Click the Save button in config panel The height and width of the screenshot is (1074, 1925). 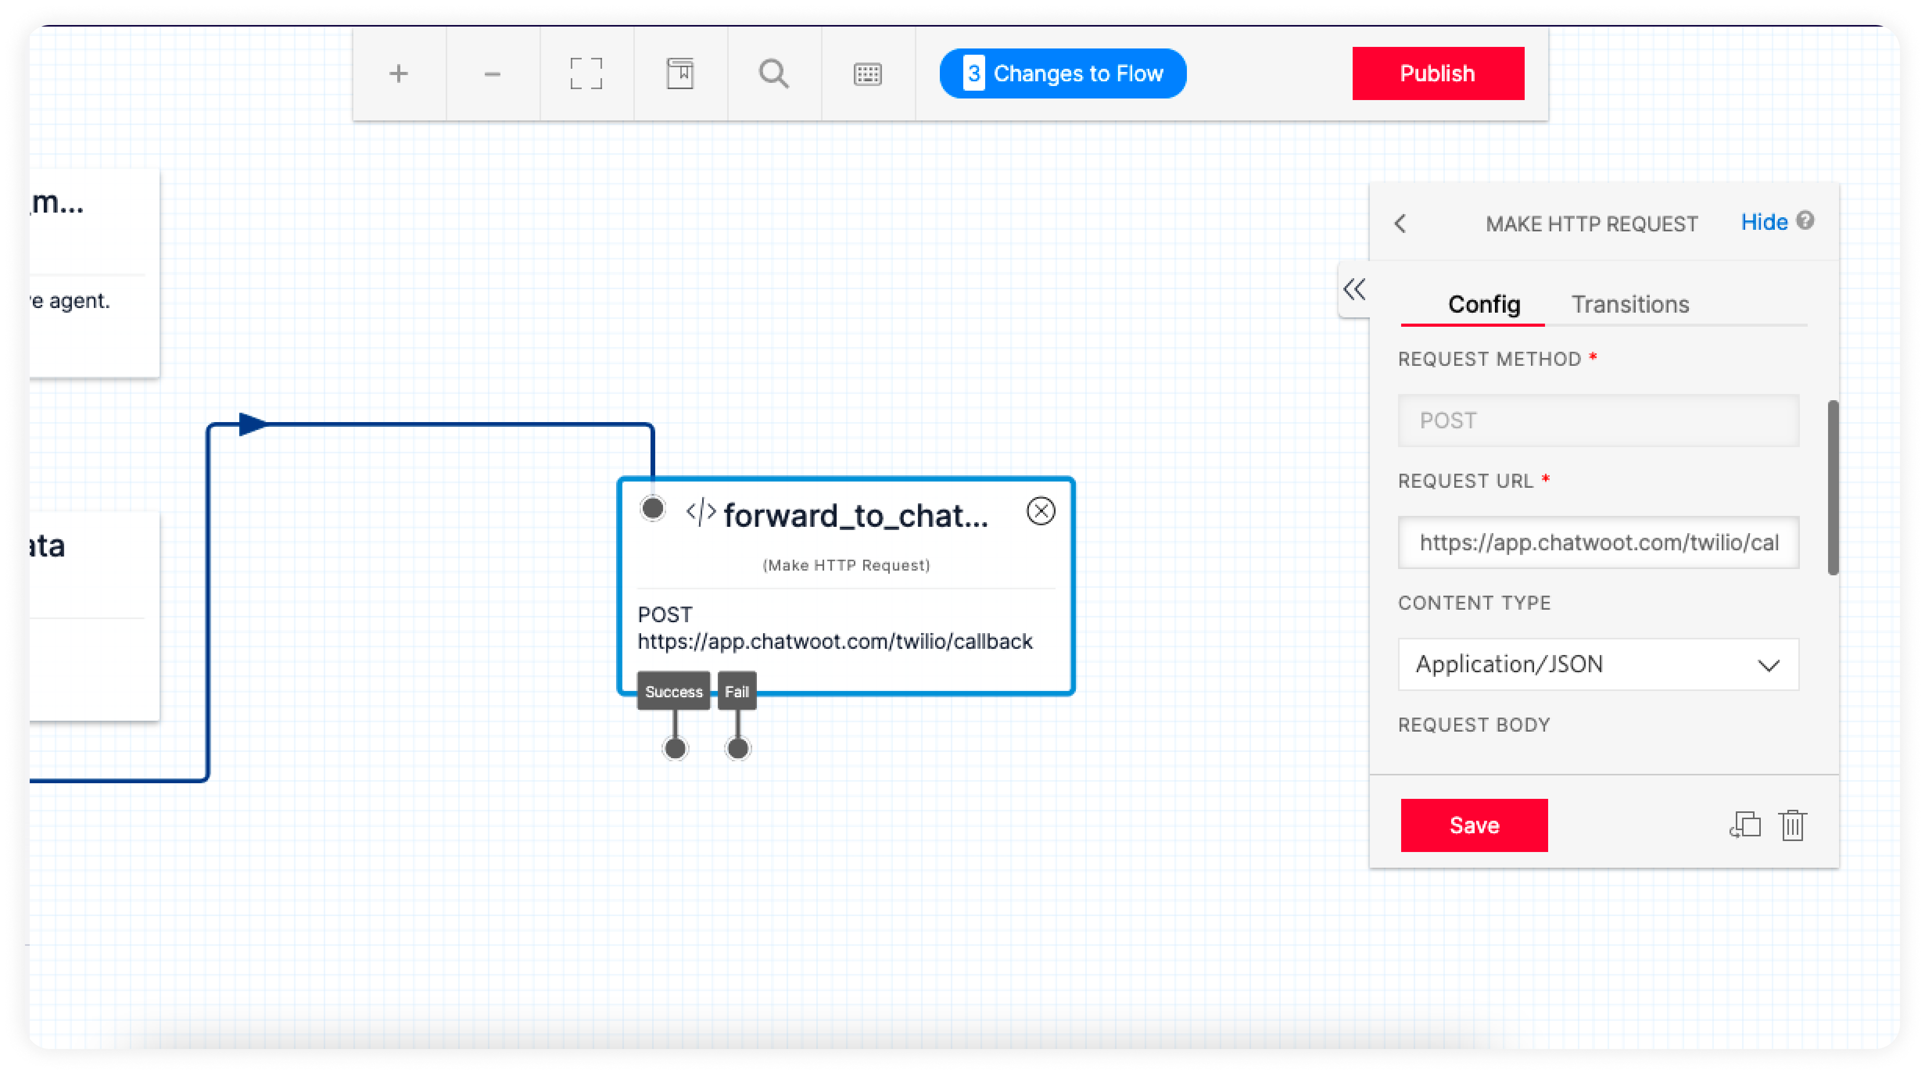tap(1474, 824)
